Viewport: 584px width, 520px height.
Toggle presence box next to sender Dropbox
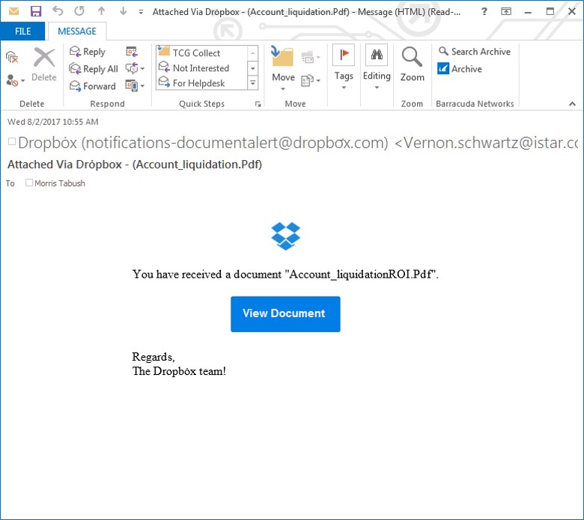click(x=12, y=141)
